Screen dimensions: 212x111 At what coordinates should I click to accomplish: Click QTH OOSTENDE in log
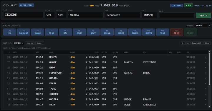tap(150, 62)
